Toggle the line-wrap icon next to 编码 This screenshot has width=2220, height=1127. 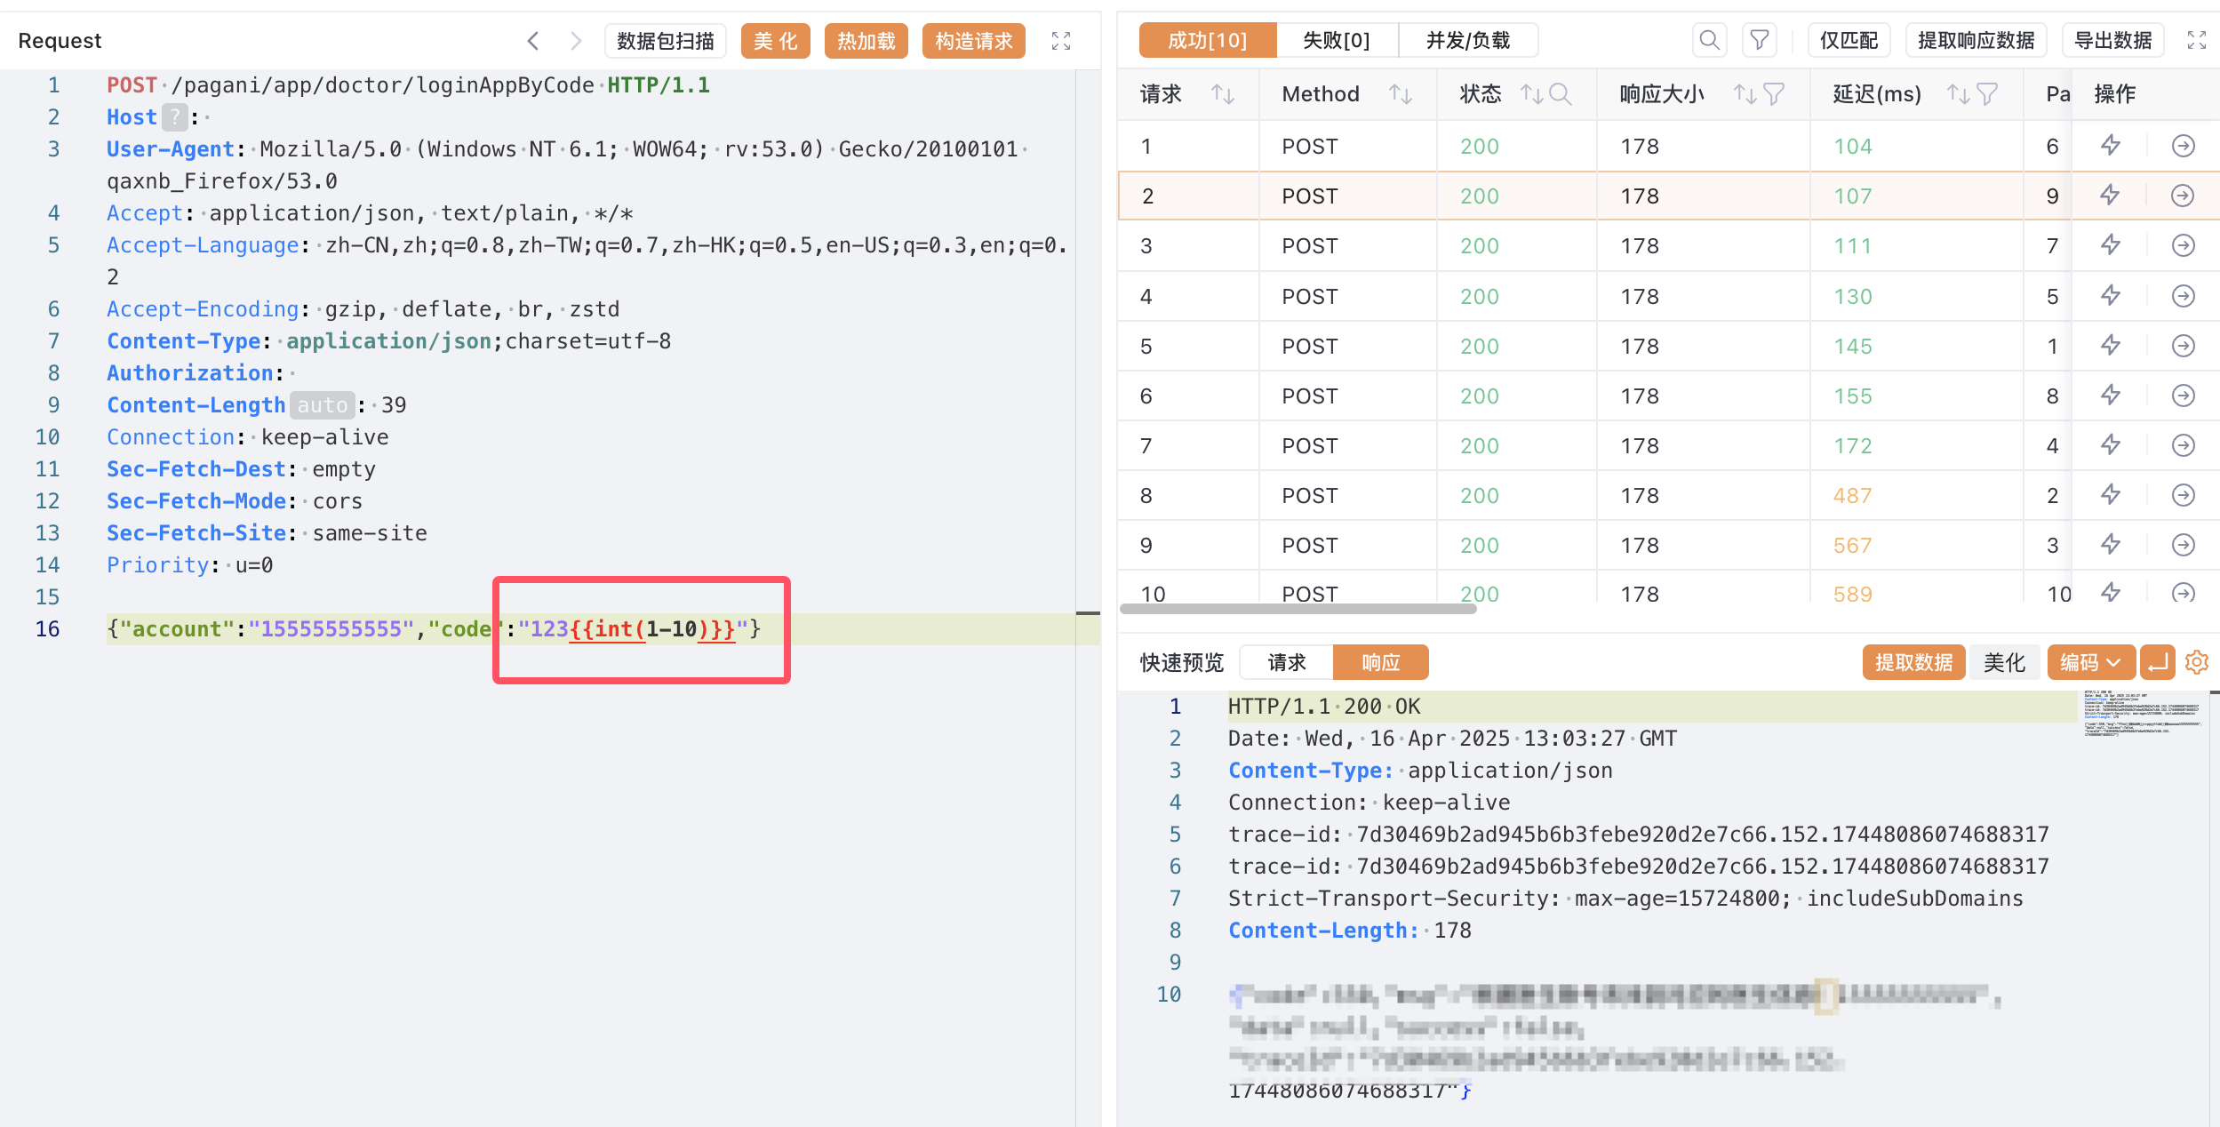[2157, 662]
